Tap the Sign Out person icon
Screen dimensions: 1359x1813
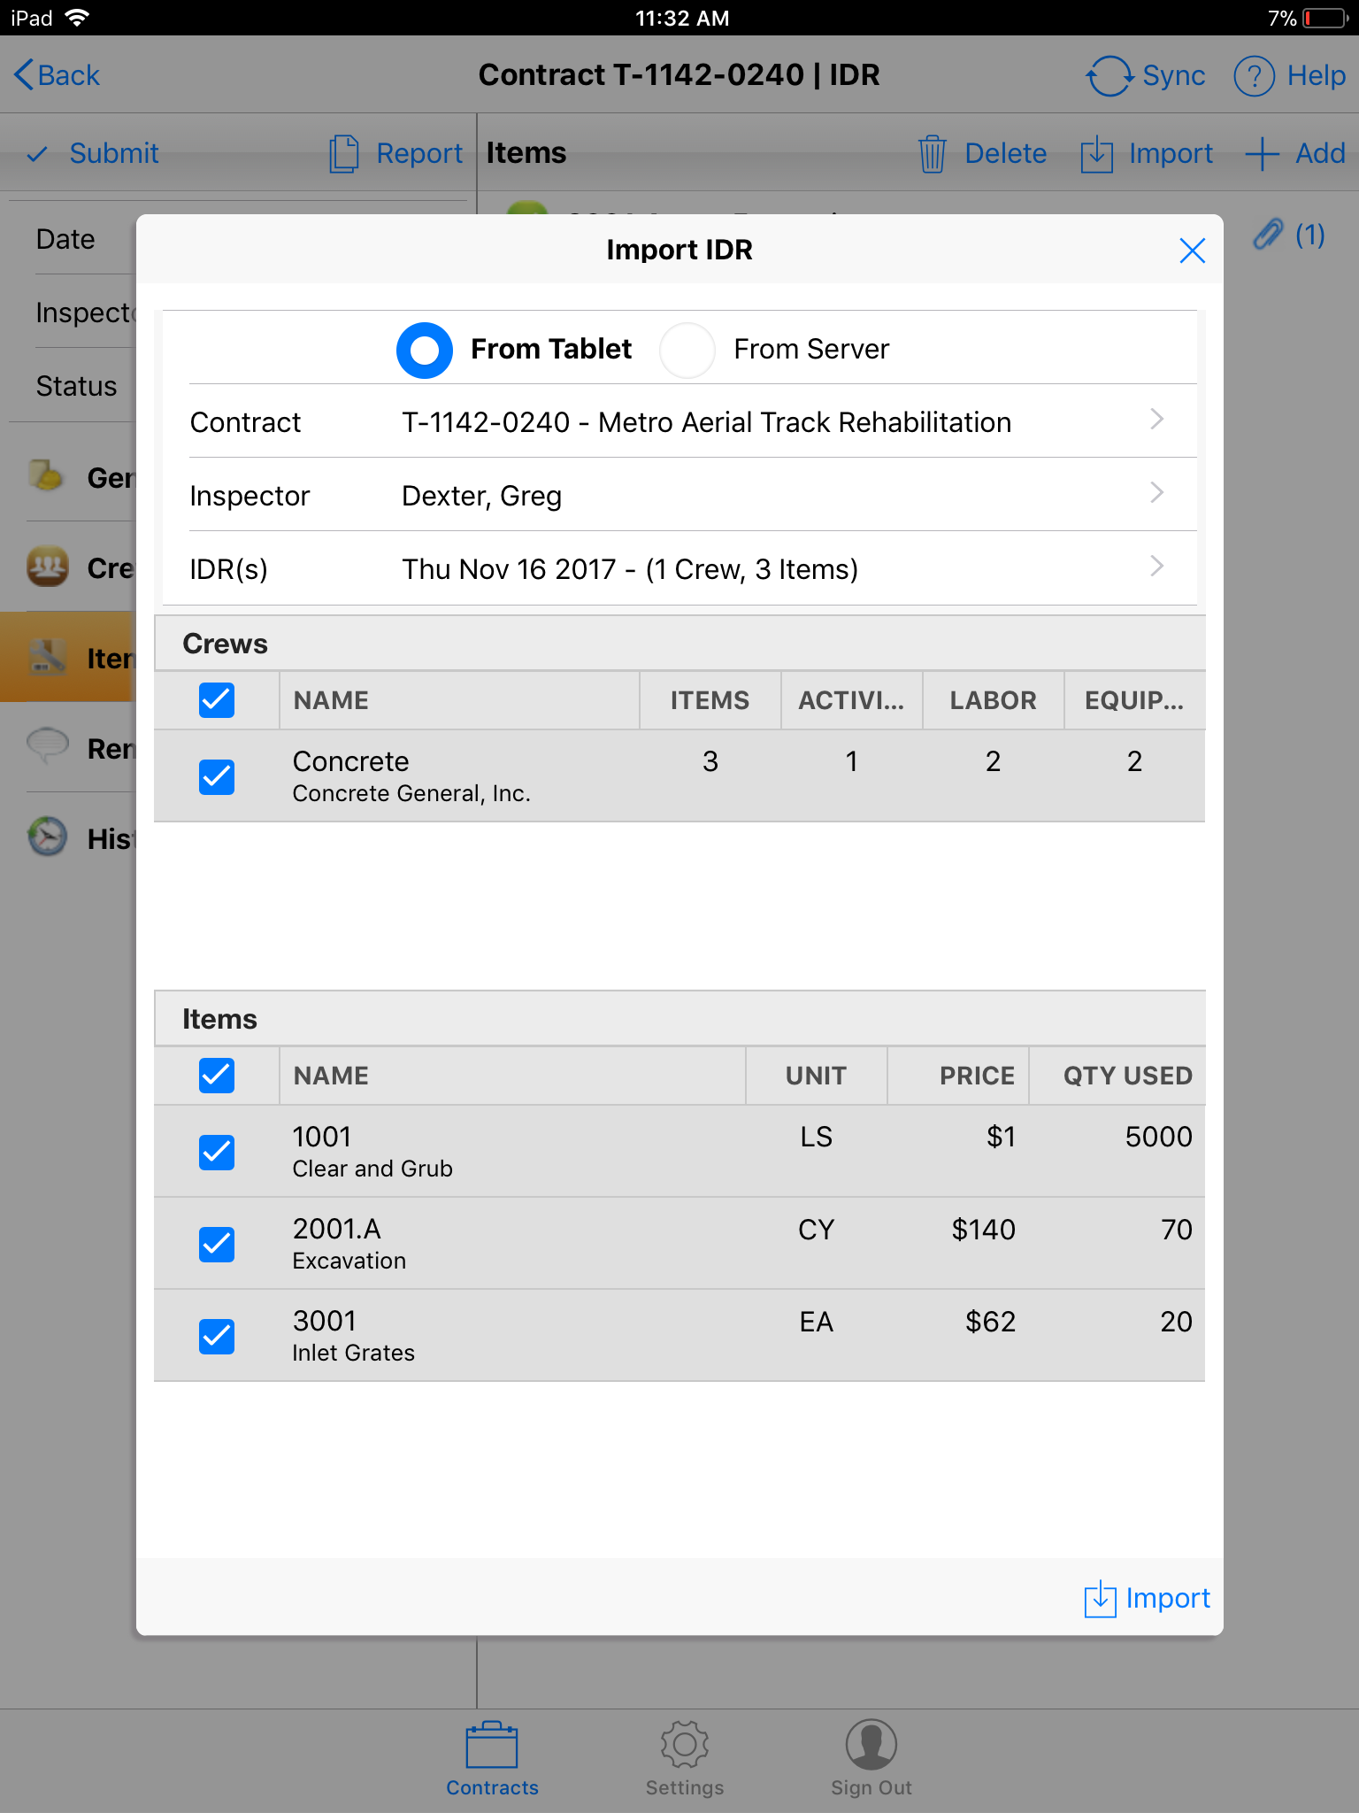(x=871, y=1745)
